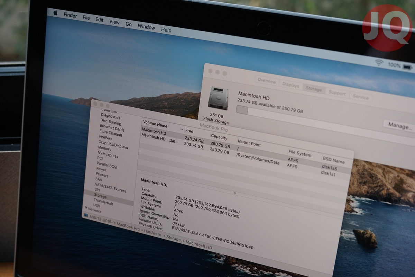Screen dimensions: 415x277
Task: Select Ethernet Cards in the sidebar
Action: tap(112, 128)
